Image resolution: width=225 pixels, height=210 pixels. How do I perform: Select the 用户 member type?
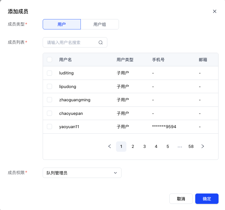(62, 24)
